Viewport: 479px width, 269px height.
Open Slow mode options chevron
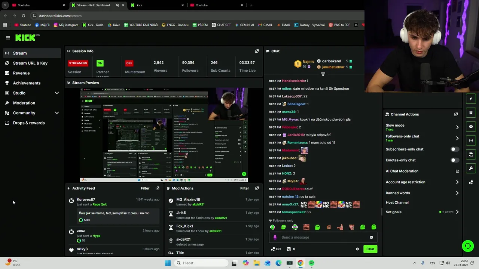tap(457, 127)
